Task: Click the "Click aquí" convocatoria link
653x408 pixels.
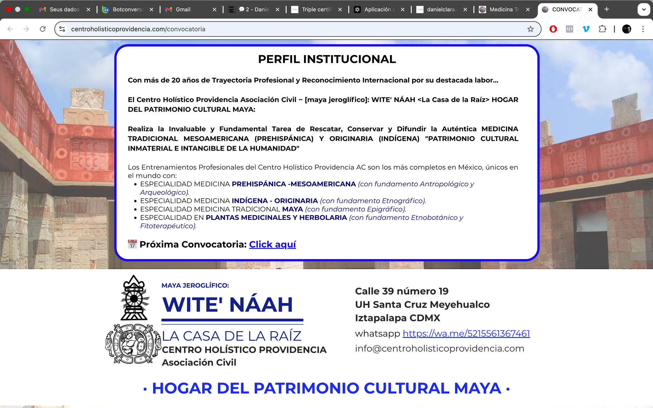Action: click(272, 244)
